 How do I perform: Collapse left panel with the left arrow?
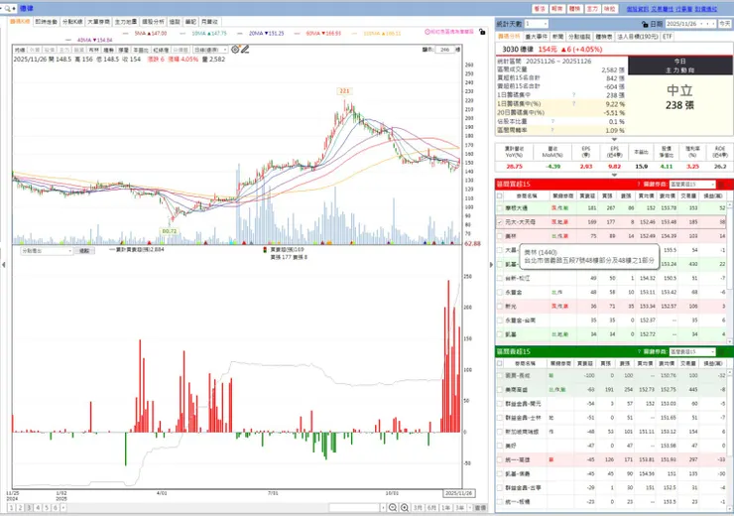click(4, 265)
